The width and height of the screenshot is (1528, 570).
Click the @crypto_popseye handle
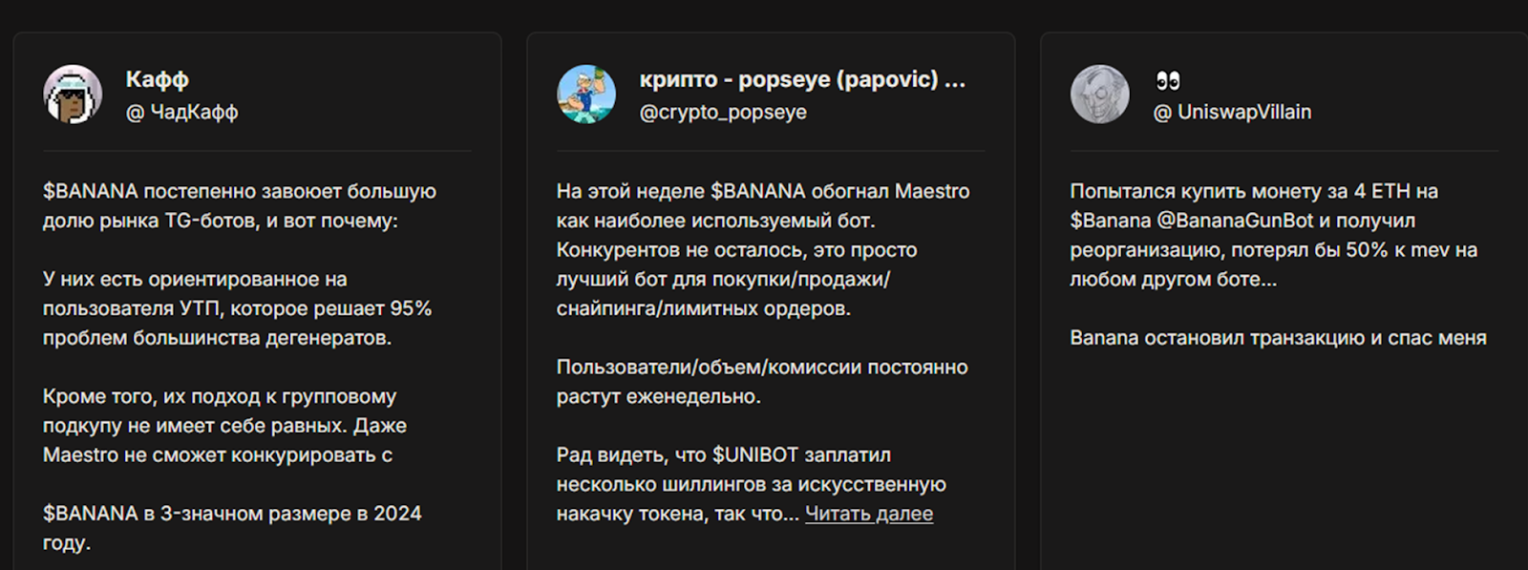click(x=723, y=112)
